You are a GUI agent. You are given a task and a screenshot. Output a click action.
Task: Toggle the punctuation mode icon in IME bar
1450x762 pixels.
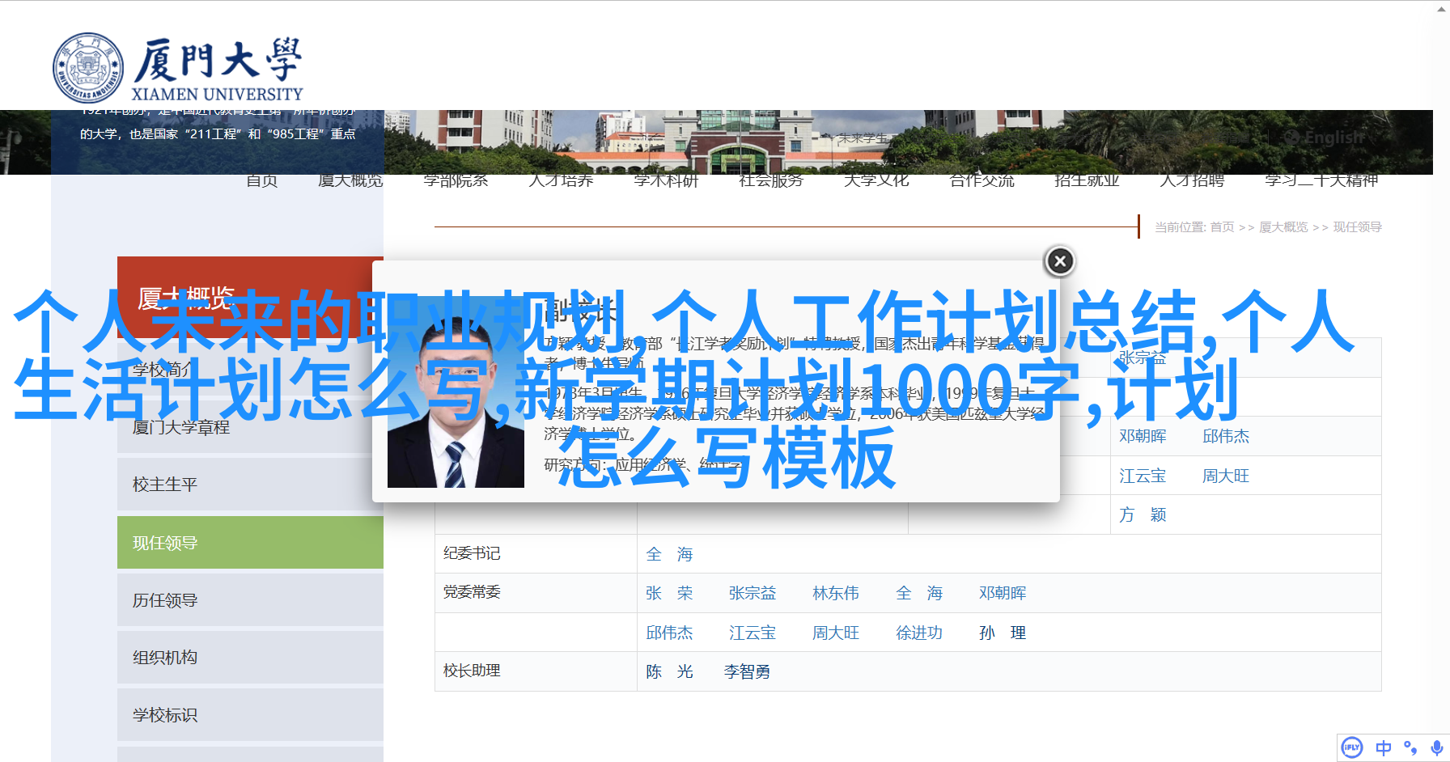1410,747
